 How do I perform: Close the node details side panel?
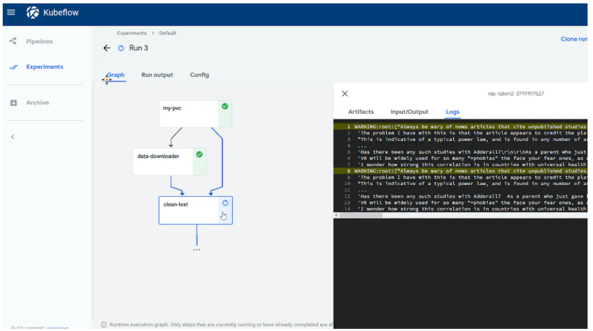point(345,94)
